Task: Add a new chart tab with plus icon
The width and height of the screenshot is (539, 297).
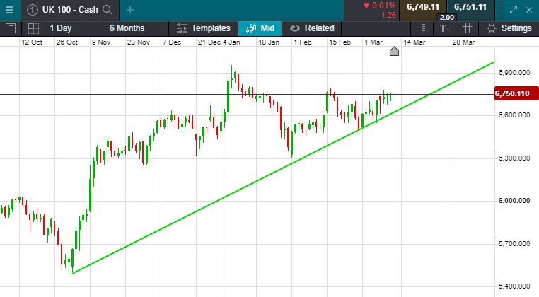Action: 130,10
